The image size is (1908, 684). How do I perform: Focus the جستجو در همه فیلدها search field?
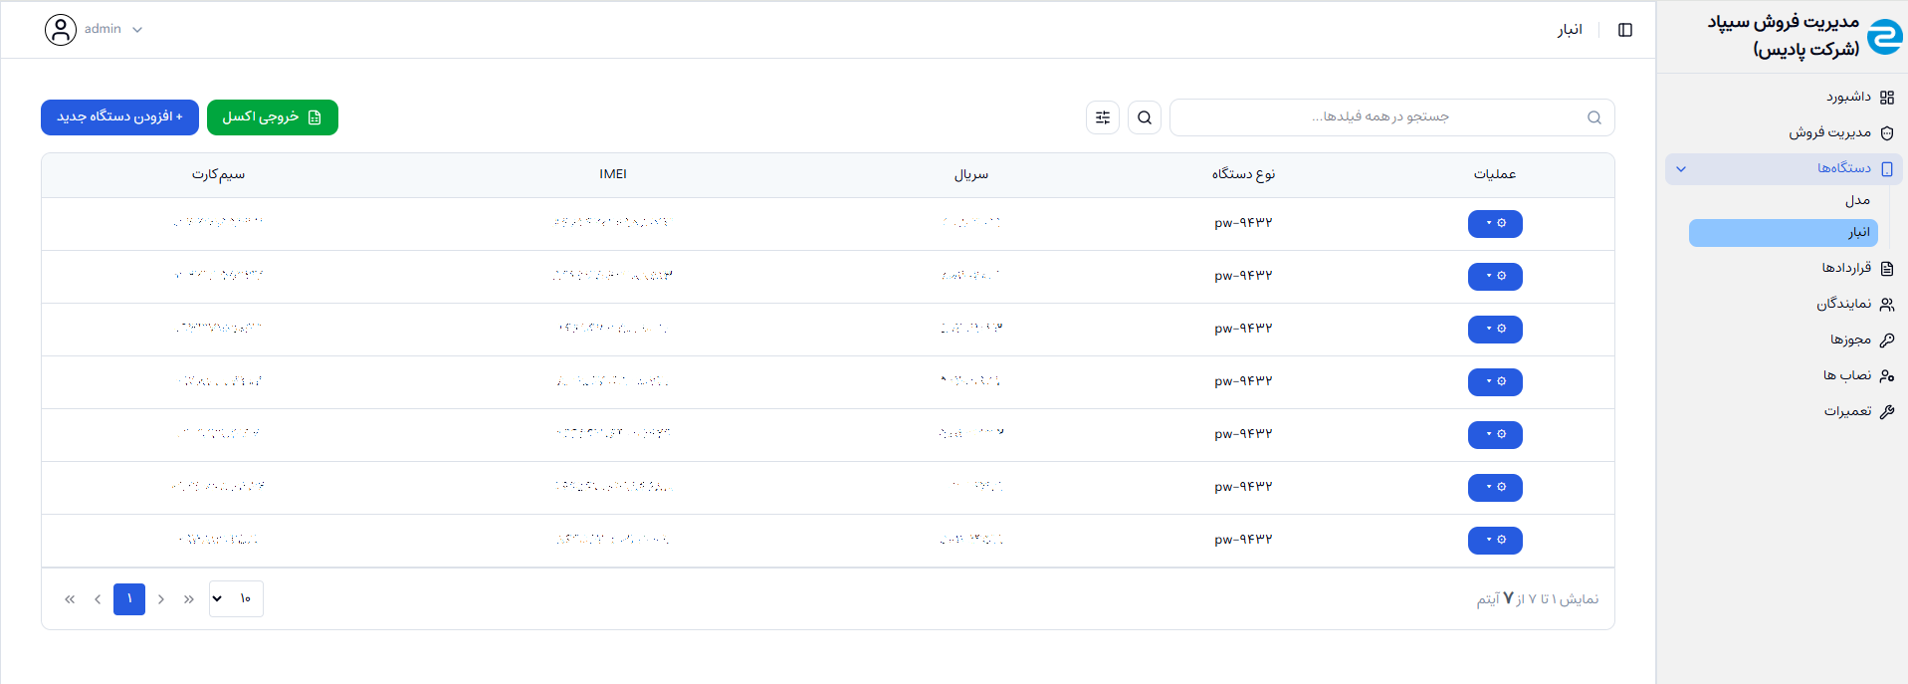pyautogui.click(x=1391, y=117)
